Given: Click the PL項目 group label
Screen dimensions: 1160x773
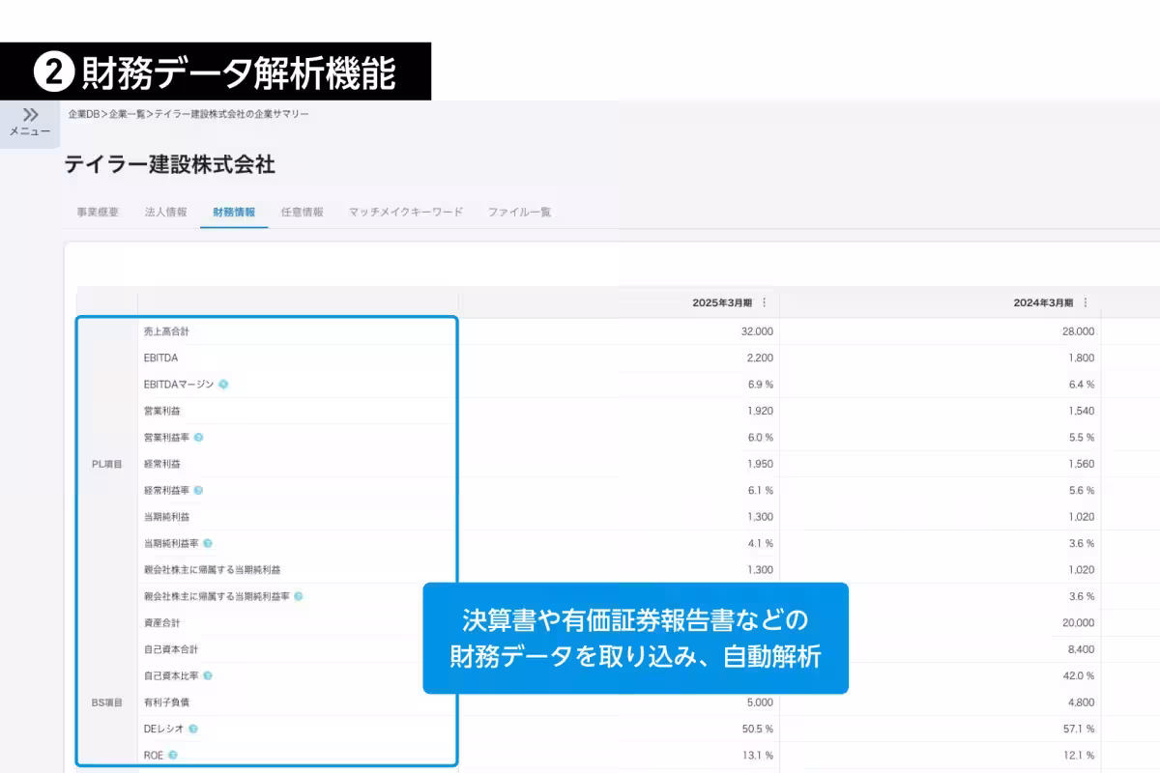Looking at the screenshot, I should [x=106, y=464].
